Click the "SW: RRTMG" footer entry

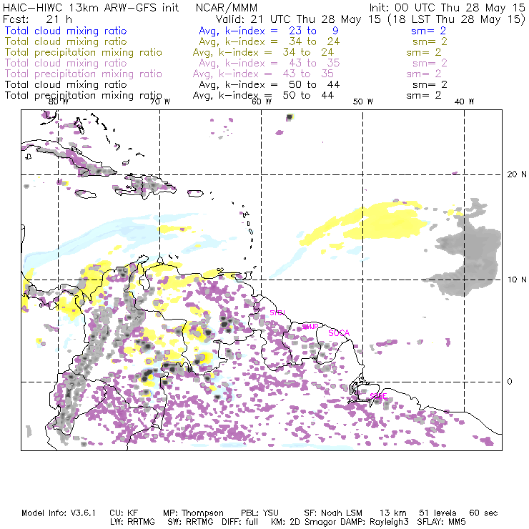point(191,522)
